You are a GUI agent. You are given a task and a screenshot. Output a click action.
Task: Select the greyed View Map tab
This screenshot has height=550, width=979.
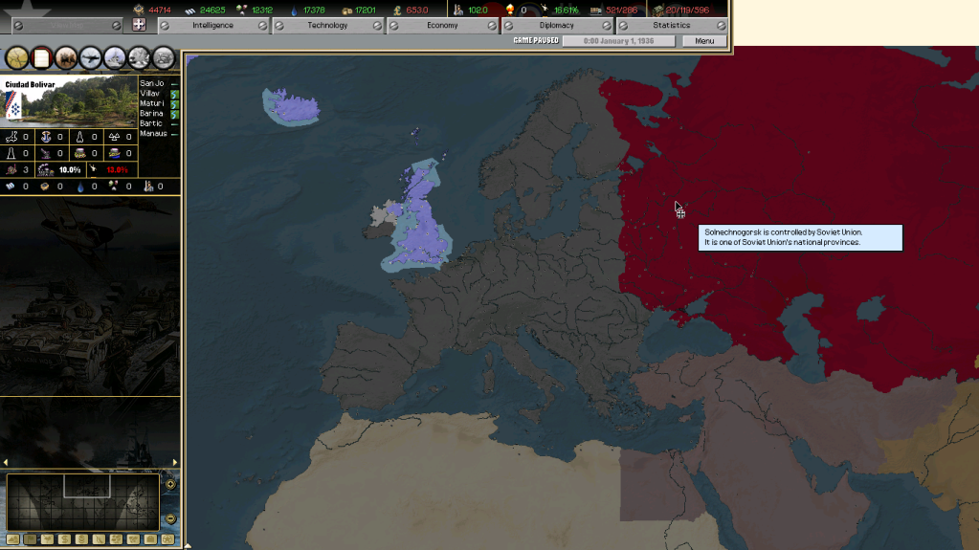pos(67,26)
